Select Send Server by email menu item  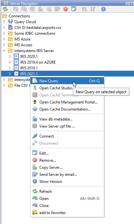click(67, 174)
